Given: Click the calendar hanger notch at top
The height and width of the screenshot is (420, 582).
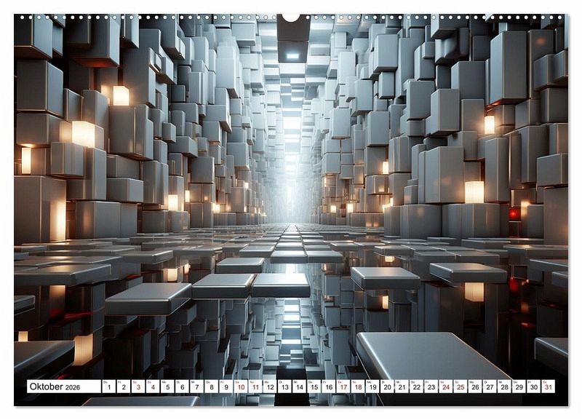Looking at the screenshot, I should pos(291,17).
